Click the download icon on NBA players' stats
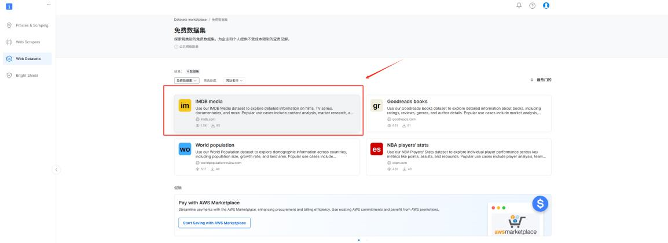 [x=405, y=169]
